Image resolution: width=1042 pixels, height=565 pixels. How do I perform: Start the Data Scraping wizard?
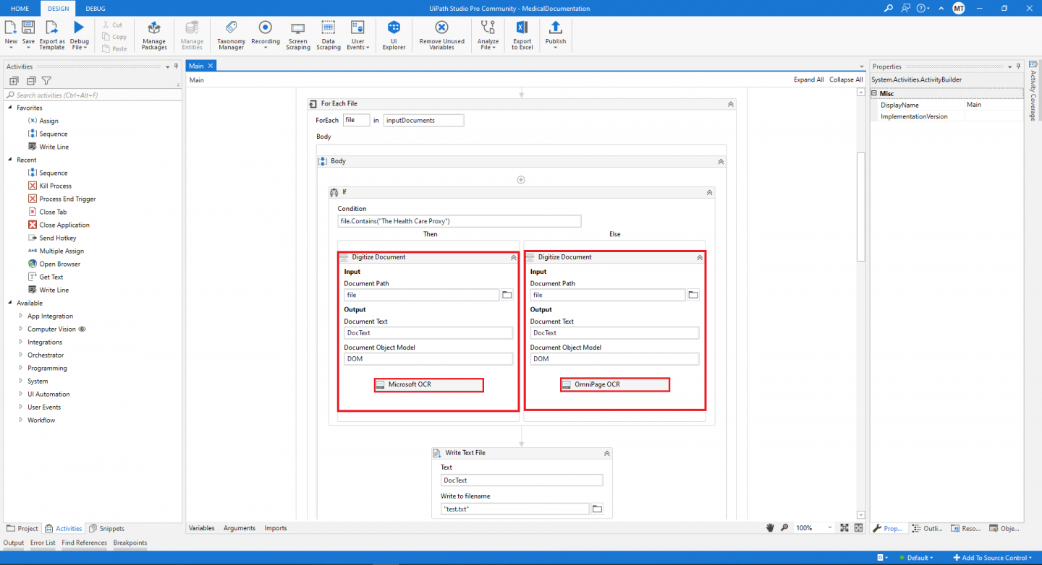(328, 35)
